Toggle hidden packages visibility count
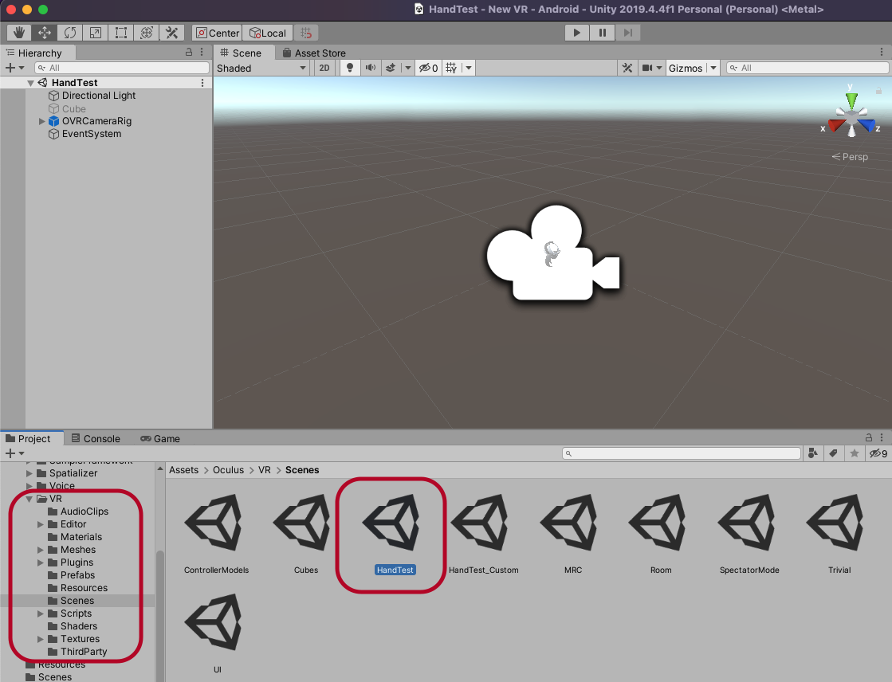The height and width of the screenshot is (682, 892). [x=878, y=453]
